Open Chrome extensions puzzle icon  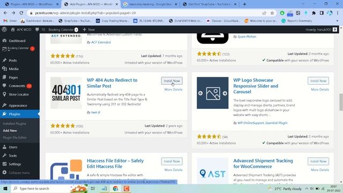(314, 13)
